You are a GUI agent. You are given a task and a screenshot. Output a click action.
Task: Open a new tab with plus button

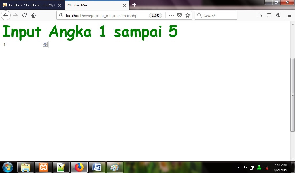coord(134,5)
